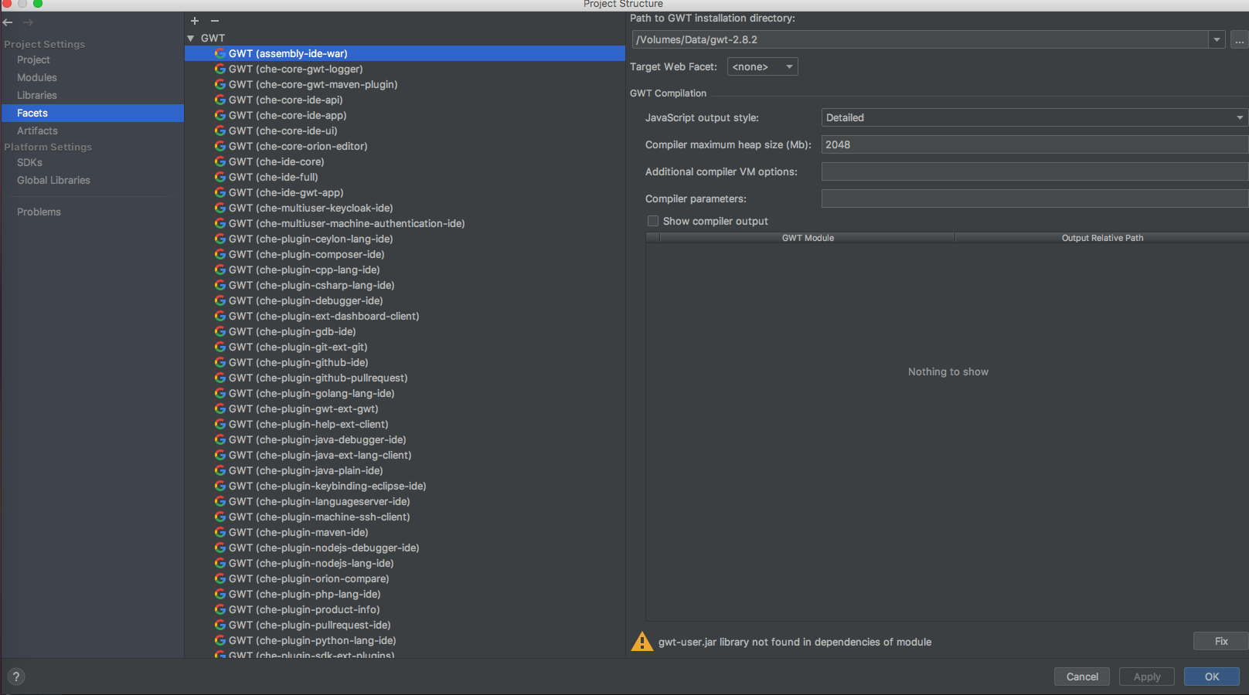Image resolution: width=1249 pixels, height=695 pixels.
Task: Click the OK button
Action: click(1212, 676)
